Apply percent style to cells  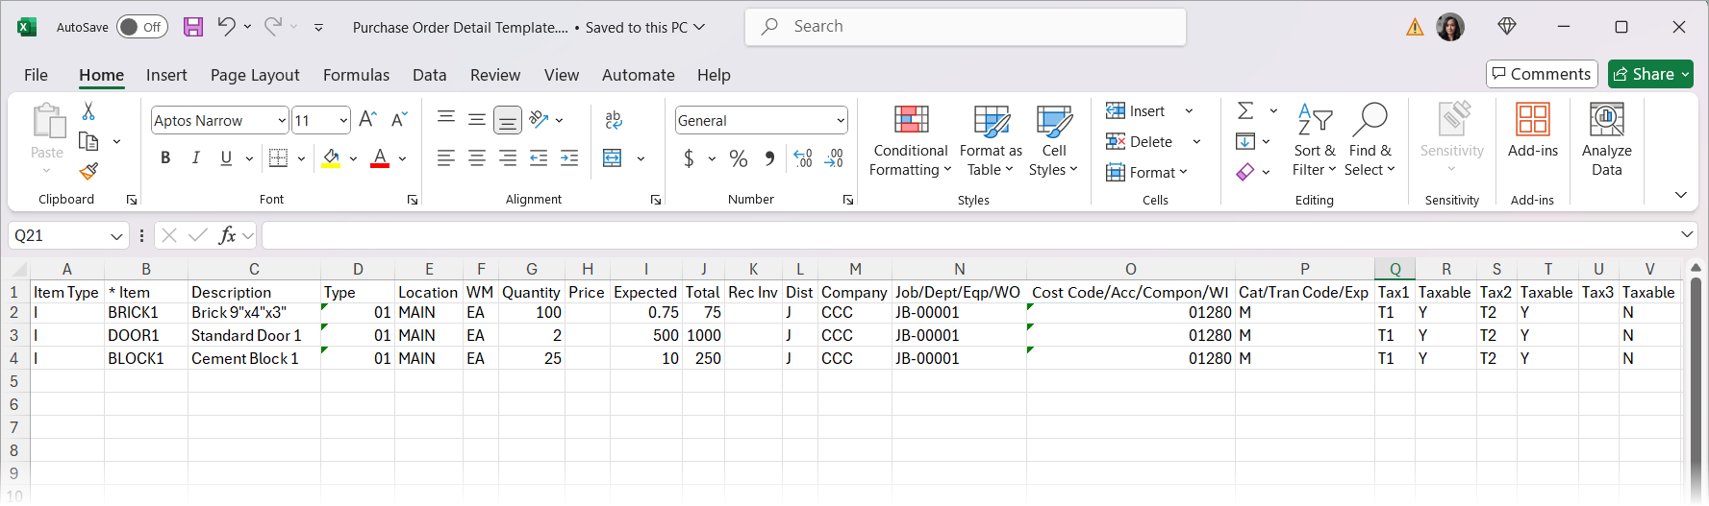pyautogui.click(x=739, y=158)
